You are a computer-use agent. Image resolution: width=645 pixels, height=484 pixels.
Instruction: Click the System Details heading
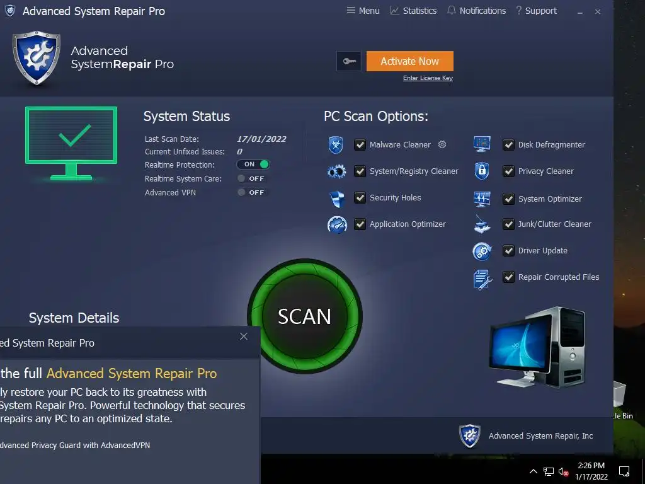tap(74, 318)
